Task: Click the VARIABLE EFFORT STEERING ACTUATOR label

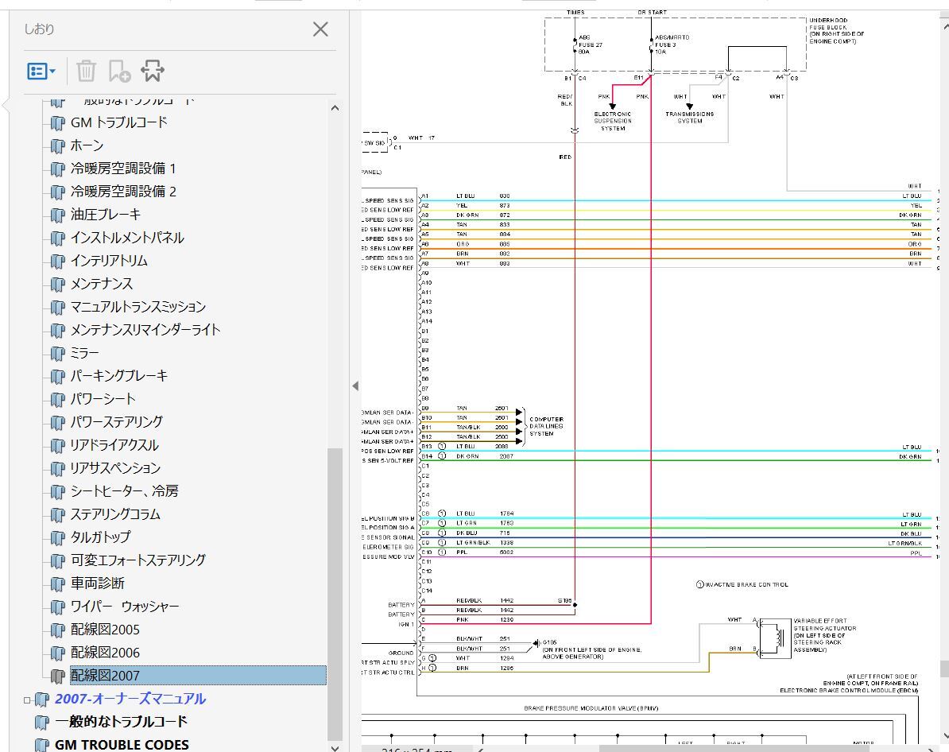Action: [824, 635]
